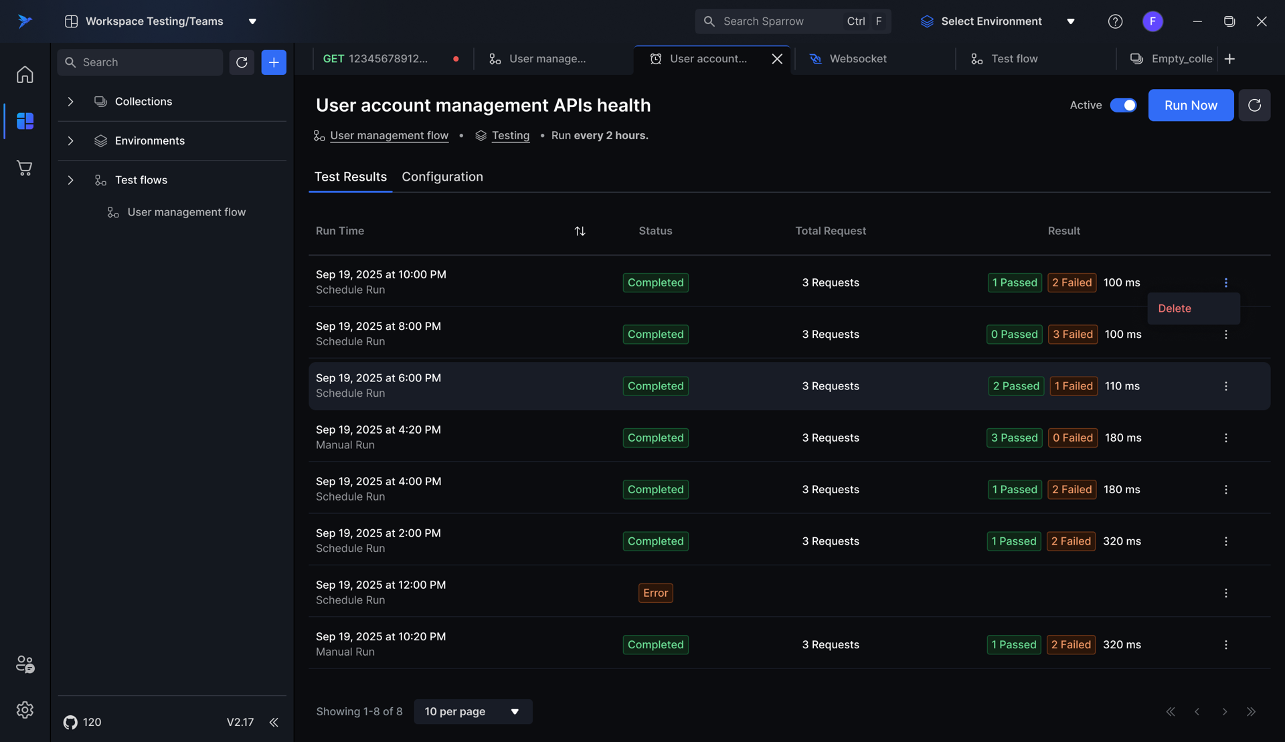Screen dimensions: 1285x742
Task: Click the Run Now button
Action: [x=1190, y=105]
